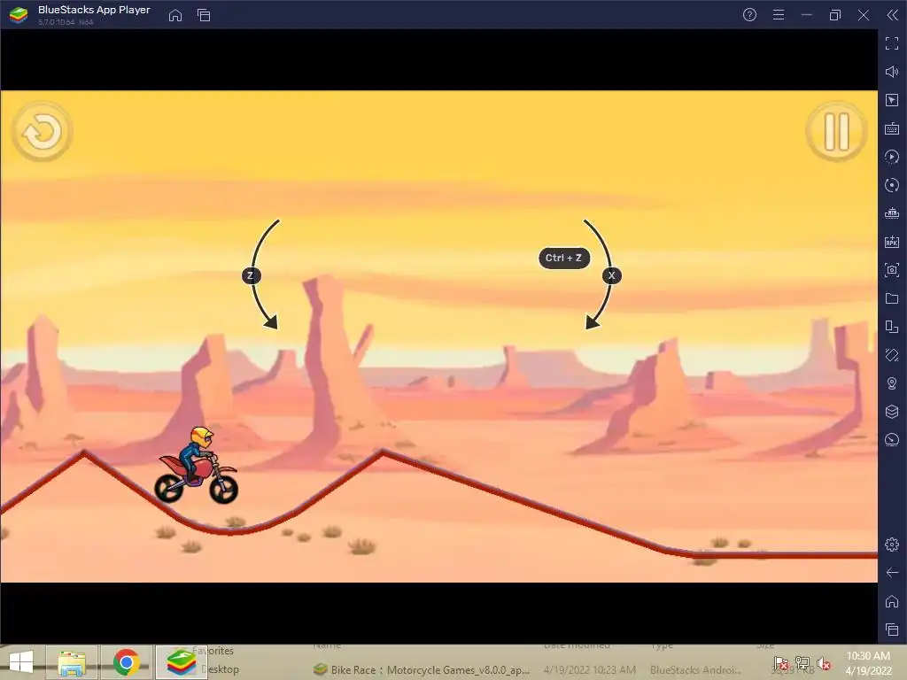This screenshot has width=907, height=680.
Task: Click the Ctrl + Z key mapping label
Action: [x=564, y=258]
